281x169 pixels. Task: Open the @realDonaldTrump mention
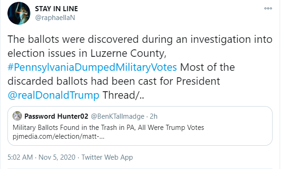[53, 95]
